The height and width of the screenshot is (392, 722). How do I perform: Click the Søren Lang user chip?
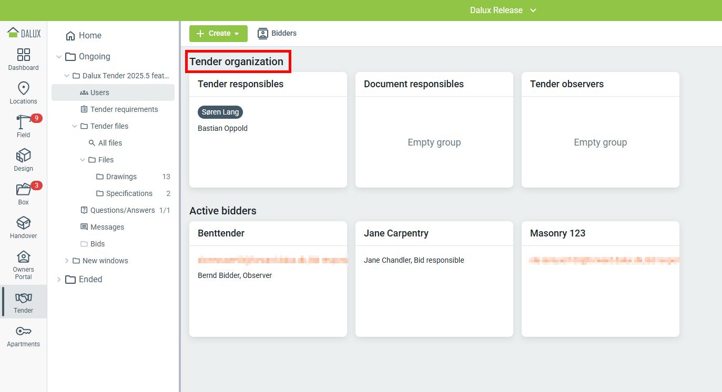pyautogui.click(x=220, y=112)
